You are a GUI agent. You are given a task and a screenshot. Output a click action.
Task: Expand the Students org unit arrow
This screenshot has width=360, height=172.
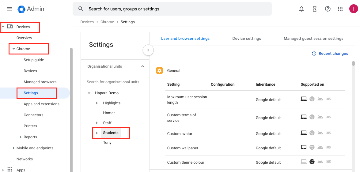pos(97,133)
